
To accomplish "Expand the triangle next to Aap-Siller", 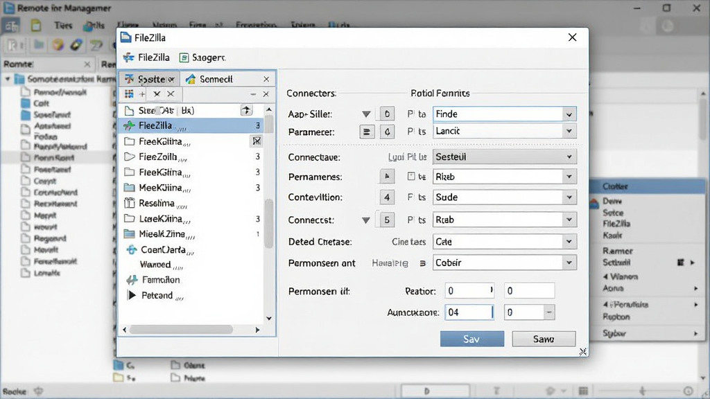I will click(x=366, y=114).
